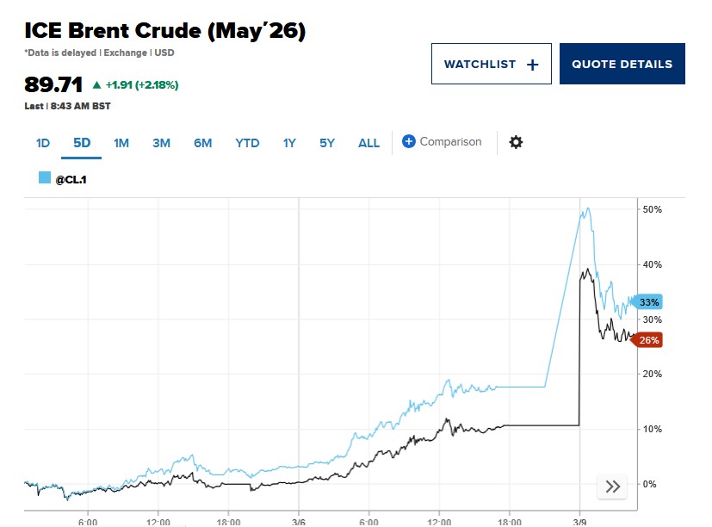Open chart settings gear icon
712x527 pixels.
coord(516,142)
